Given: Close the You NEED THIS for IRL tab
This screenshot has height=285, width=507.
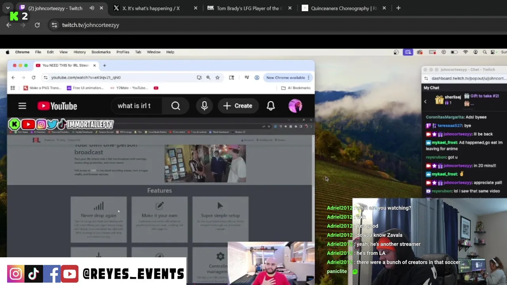Looking at the screenshot, I should pos(94,65).
